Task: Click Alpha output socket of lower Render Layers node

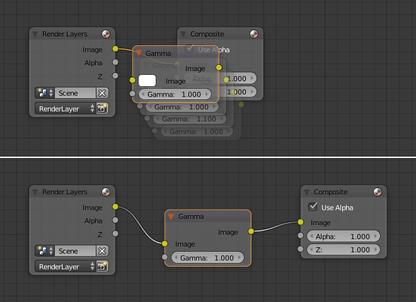Action: 115,220
